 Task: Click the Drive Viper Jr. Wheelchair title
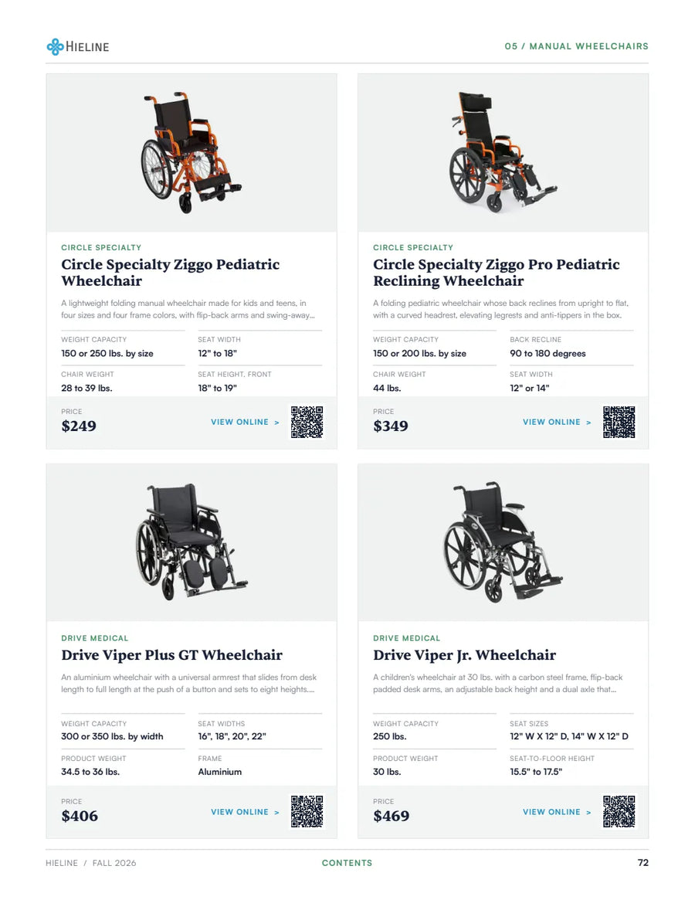point(464,655)
